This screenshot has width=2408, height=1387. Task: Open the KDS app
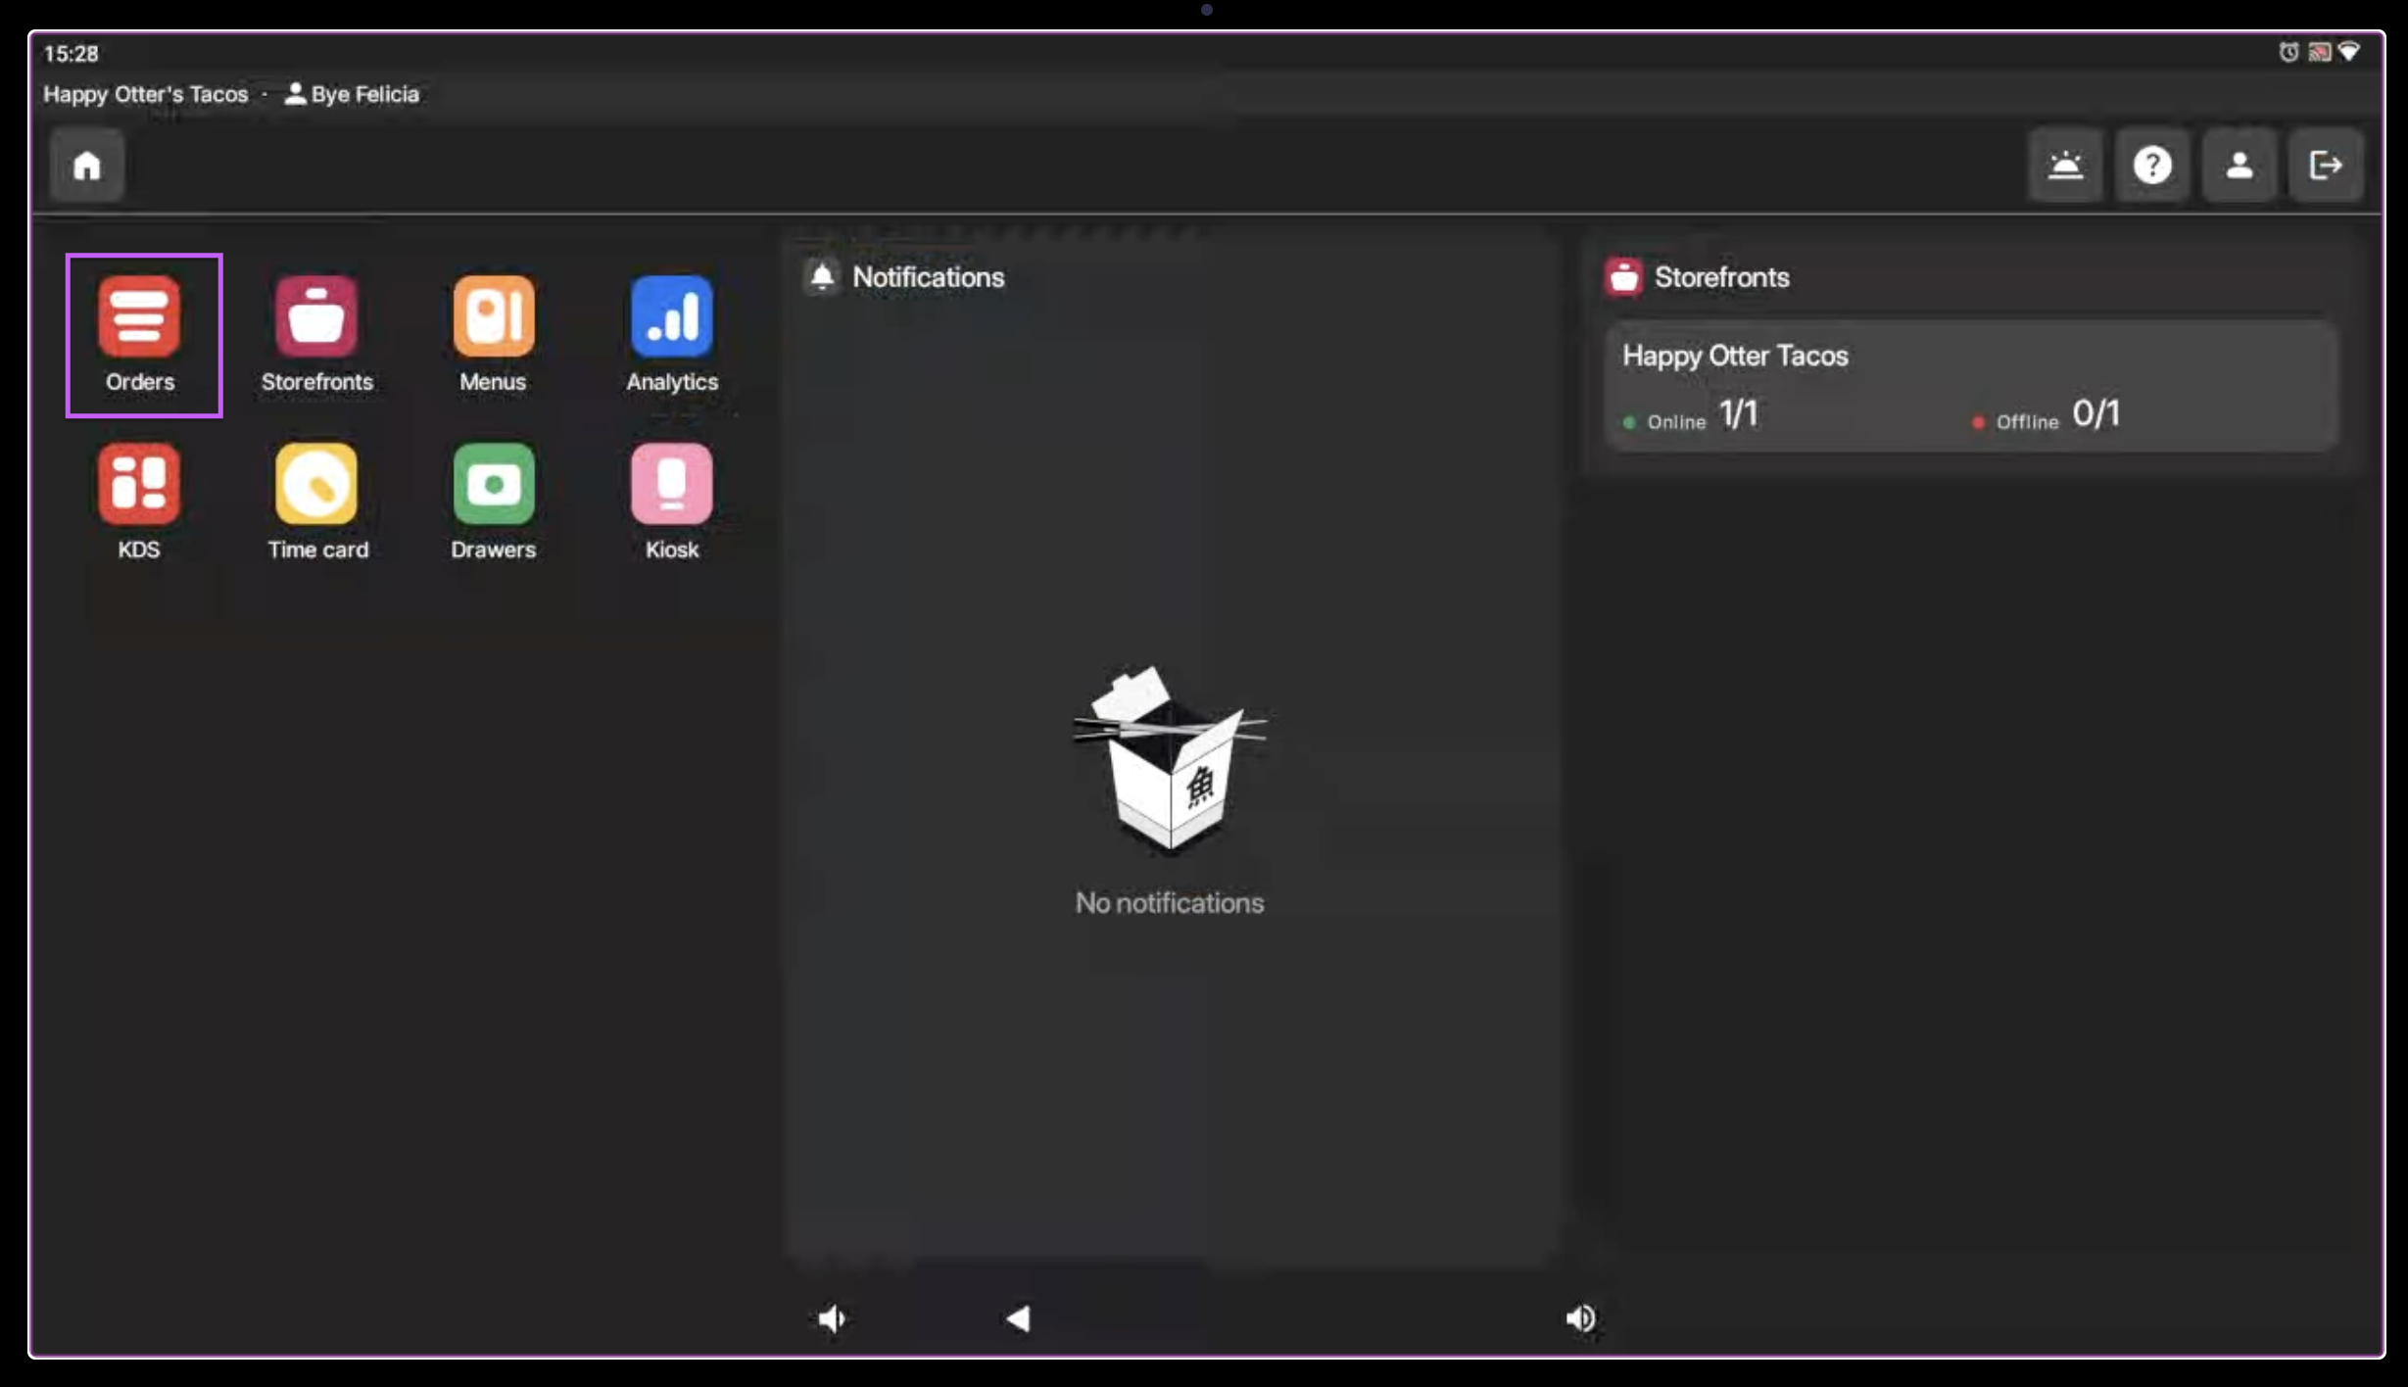pos(139,485)
